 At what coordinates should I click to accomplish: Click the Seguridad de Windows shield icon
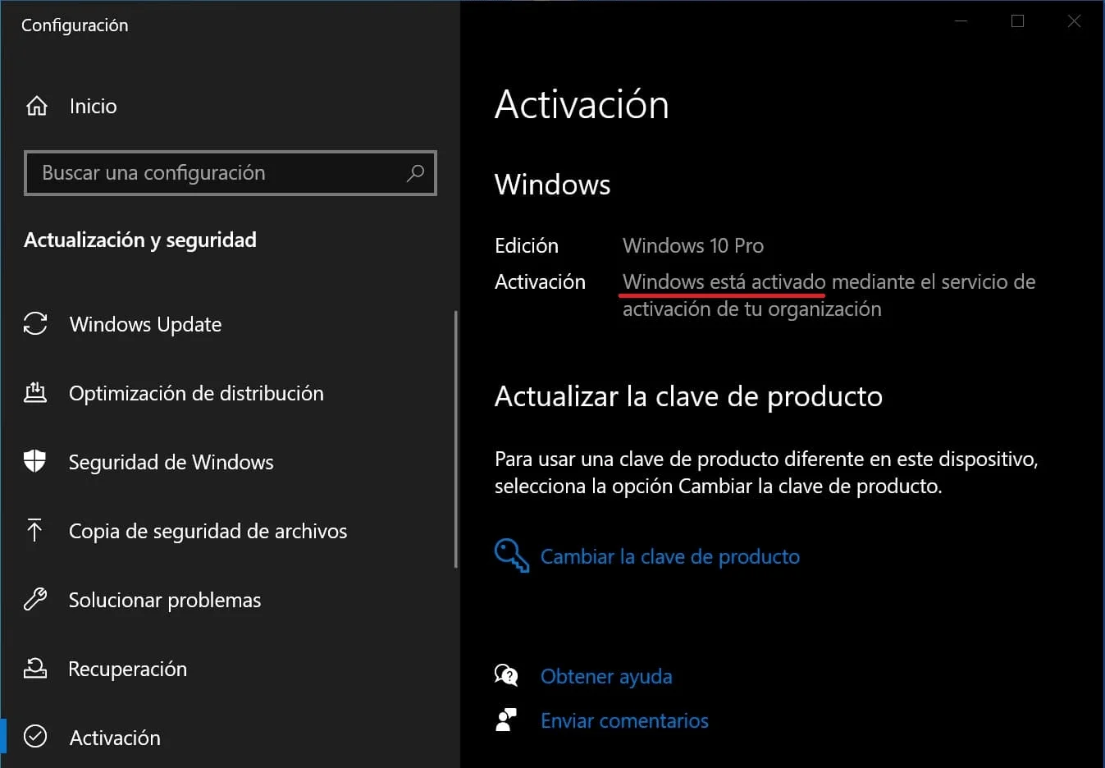[35, 461]
